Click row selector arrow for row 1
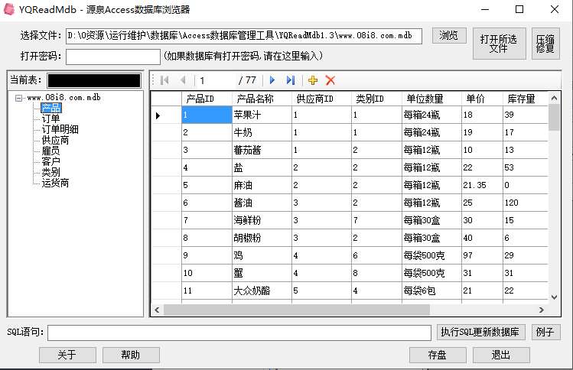 158,115
